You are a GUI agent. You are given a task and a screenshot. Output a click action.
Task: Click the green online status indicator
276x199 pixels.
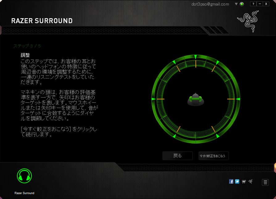click(242, 4)
